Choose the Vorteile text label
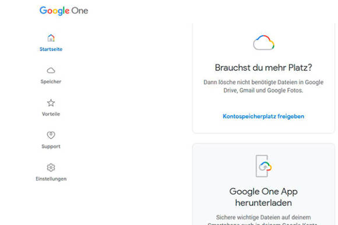338x225 pixels. coord(51,114)
